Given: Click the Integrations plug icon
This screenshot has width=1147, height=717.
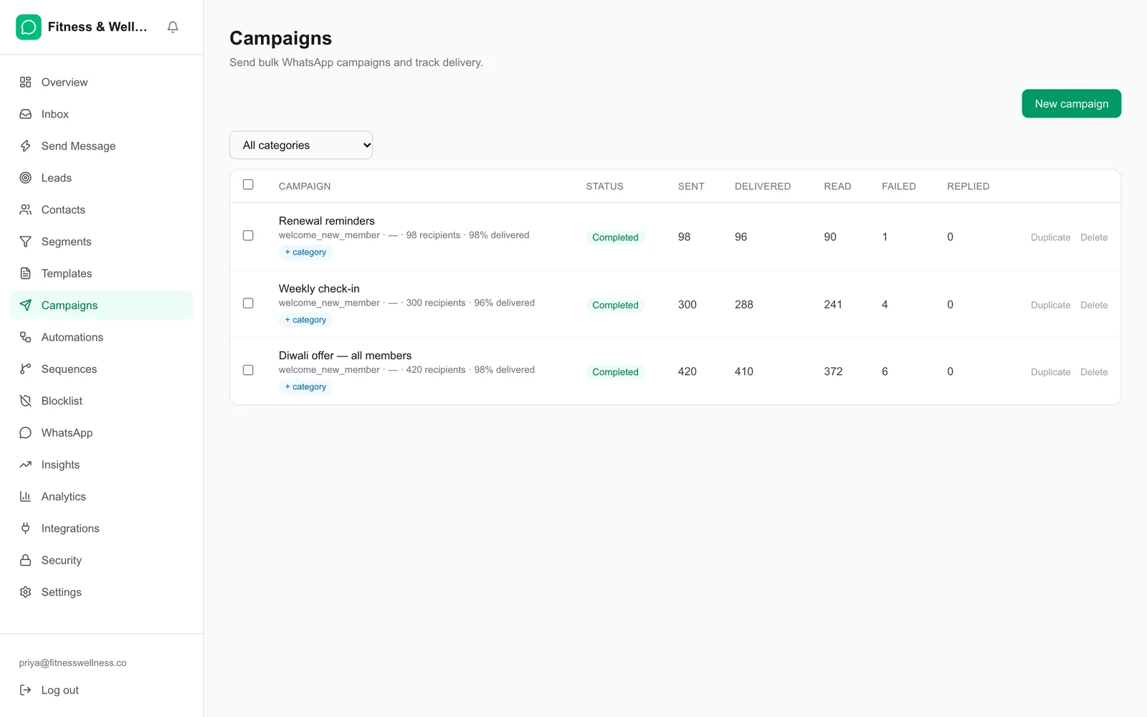Looking at the screenshot, I should coord(26,529).
